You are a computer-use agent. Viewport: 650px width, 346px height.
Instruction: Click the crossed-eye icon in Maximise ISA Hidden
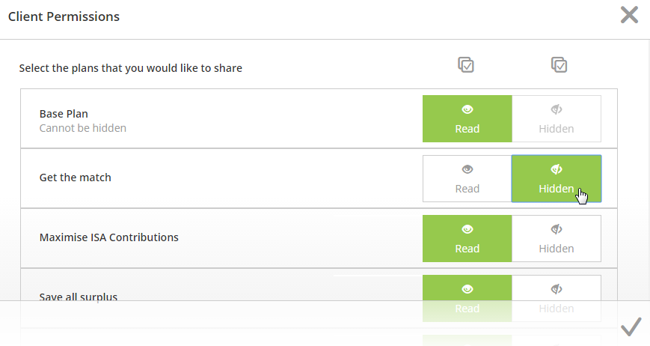pos(557,229)
